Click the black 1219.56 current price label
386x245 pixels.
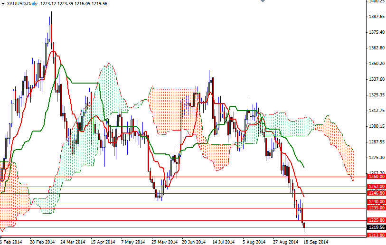(x=376, y=227)
